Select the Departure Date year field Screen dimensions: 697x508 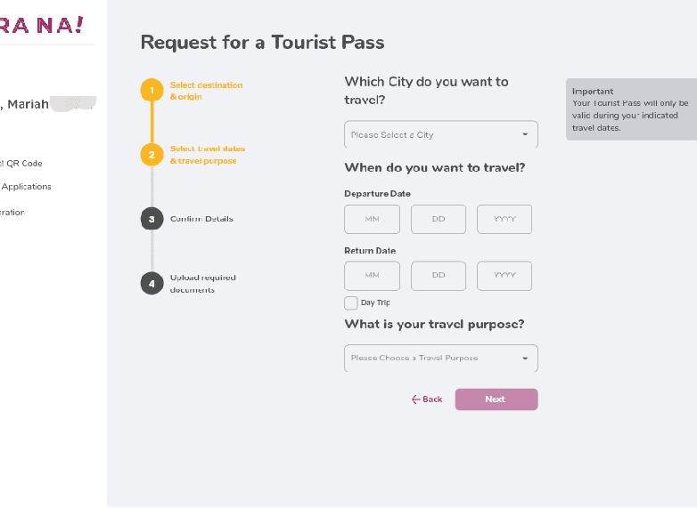504,220
